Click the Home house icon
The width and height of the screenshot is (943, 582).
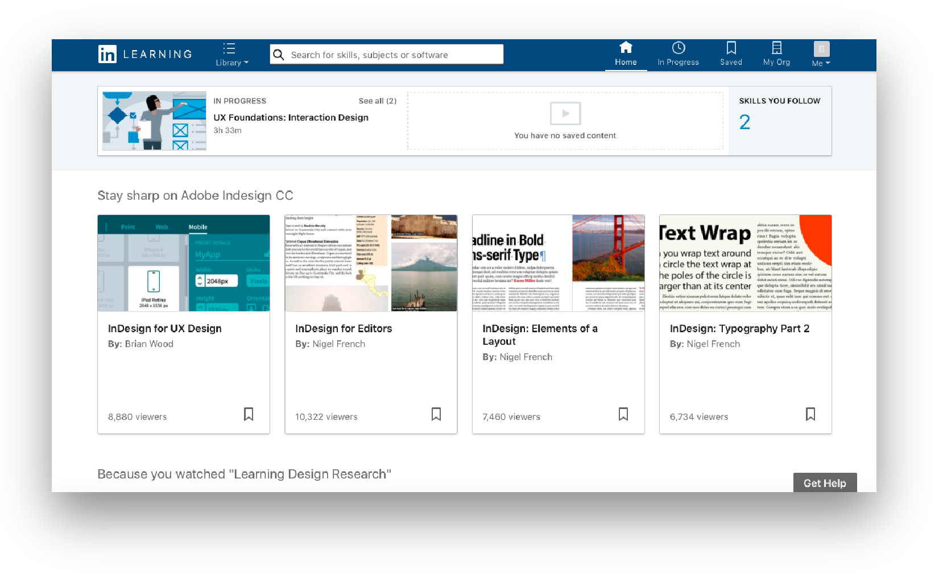tap(626, 47)
